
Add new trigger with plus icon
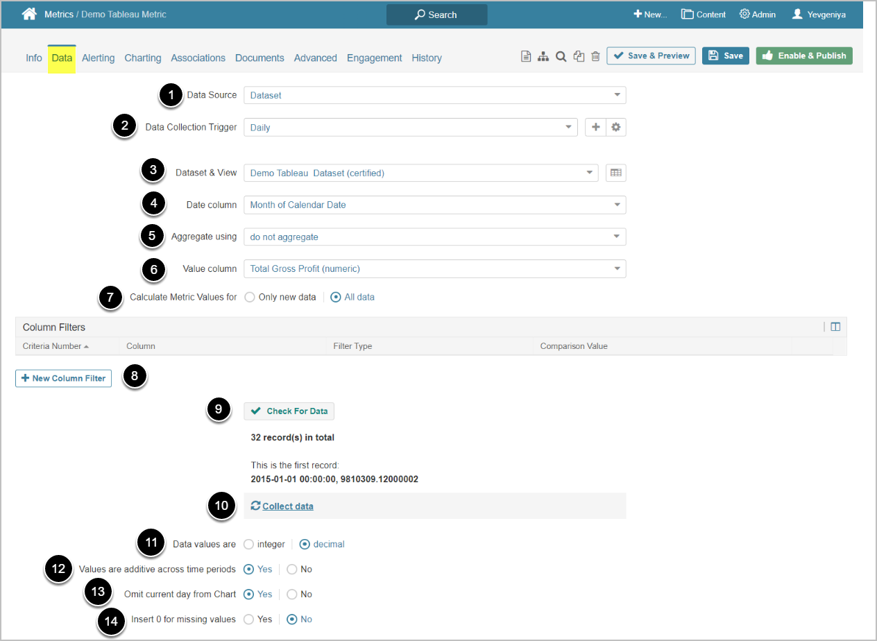click(x=595, y=128)
